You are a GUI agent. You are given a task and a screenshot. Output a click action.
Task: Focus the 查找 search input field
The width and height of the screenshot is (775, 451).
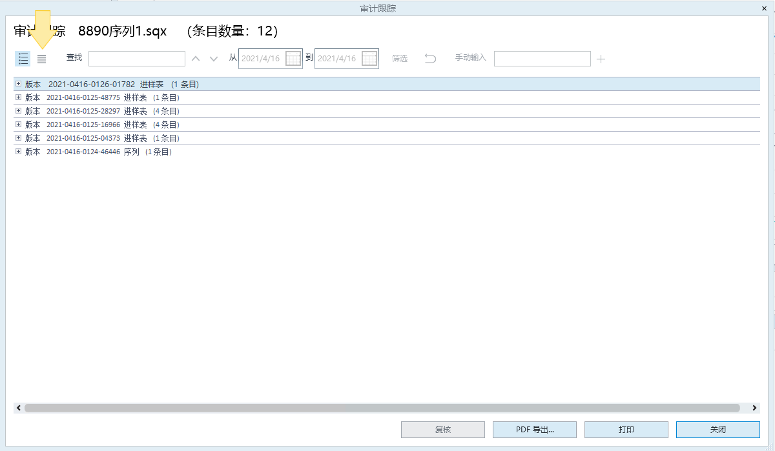[137, 59]
